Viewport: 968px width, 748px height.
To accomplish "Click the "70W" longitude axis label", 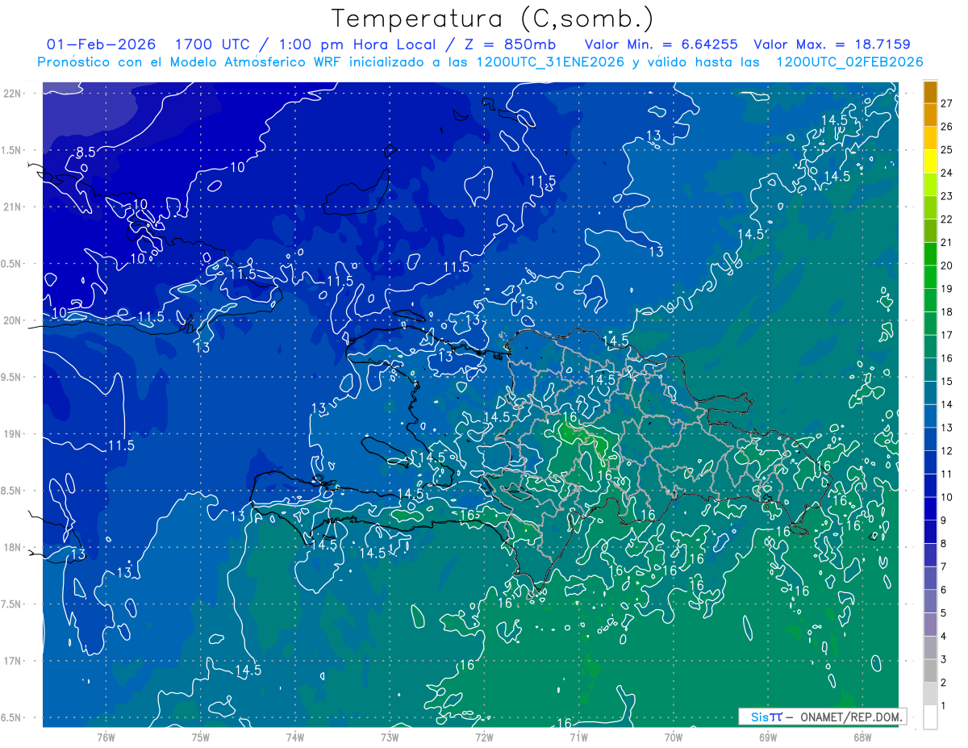I will click(x=674, y=737).
